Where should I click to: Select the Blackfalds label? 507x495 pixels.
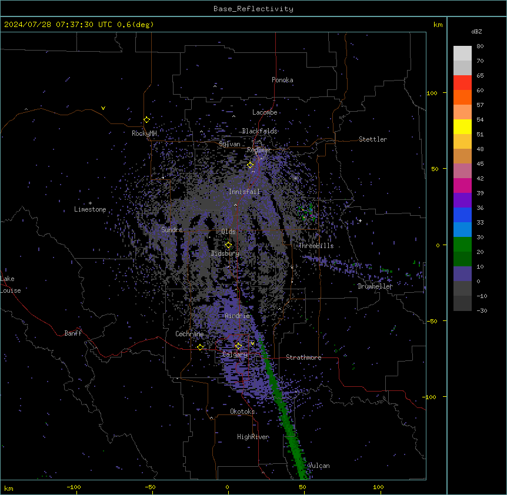click(259, 131)
